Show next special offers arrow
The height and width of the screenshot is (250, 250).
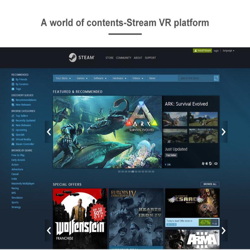click(223, 230)
